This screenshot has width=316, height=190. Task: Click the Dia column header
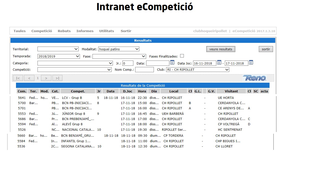click(154, 91)
